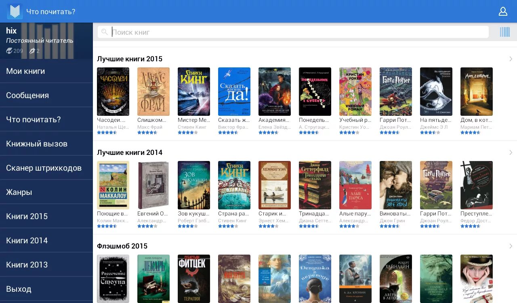Image resolution: width=517 pixels, height=303 pixels.
Task: Open Мистер Мерседес book cover
Action: 194,92
